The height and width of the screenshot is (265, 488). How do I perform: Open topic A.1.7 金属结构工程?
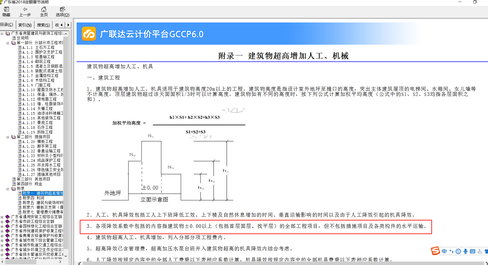(41, 76)
